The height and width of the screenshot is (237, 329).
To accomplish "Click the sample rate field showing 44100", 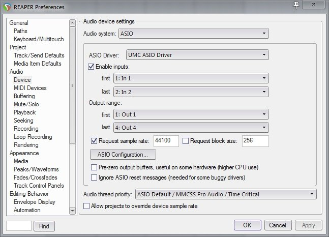I will click(x=165, y=141).
